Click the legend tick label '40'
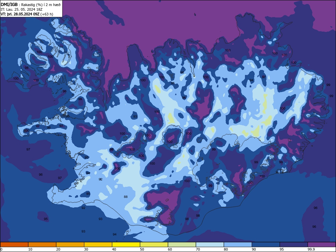 (114, 249)
